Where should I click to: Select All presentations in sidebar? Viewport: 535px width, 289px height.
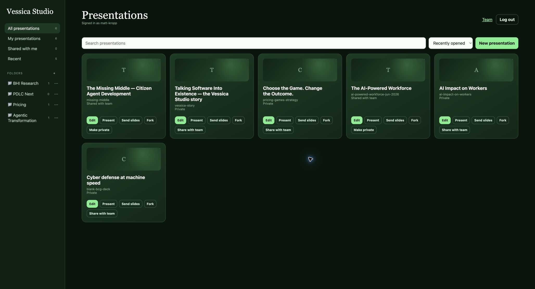click(32, 28)
